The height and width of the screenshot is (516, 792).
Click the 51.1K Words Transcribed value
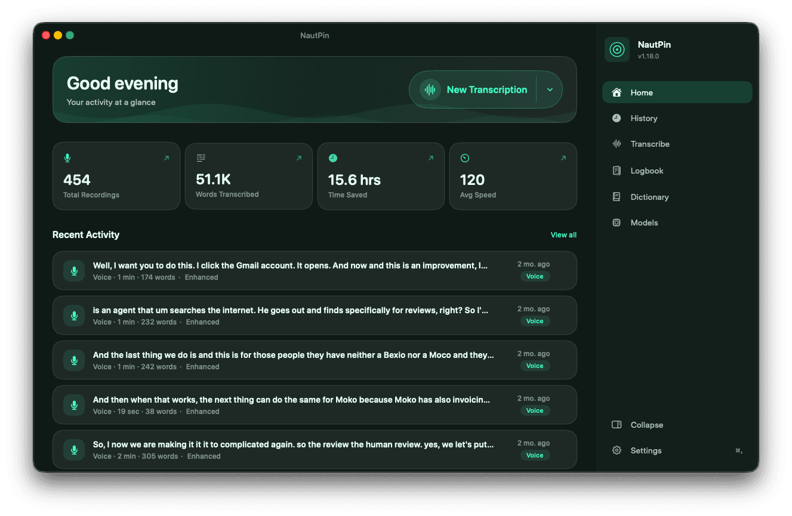pos(214,180)
